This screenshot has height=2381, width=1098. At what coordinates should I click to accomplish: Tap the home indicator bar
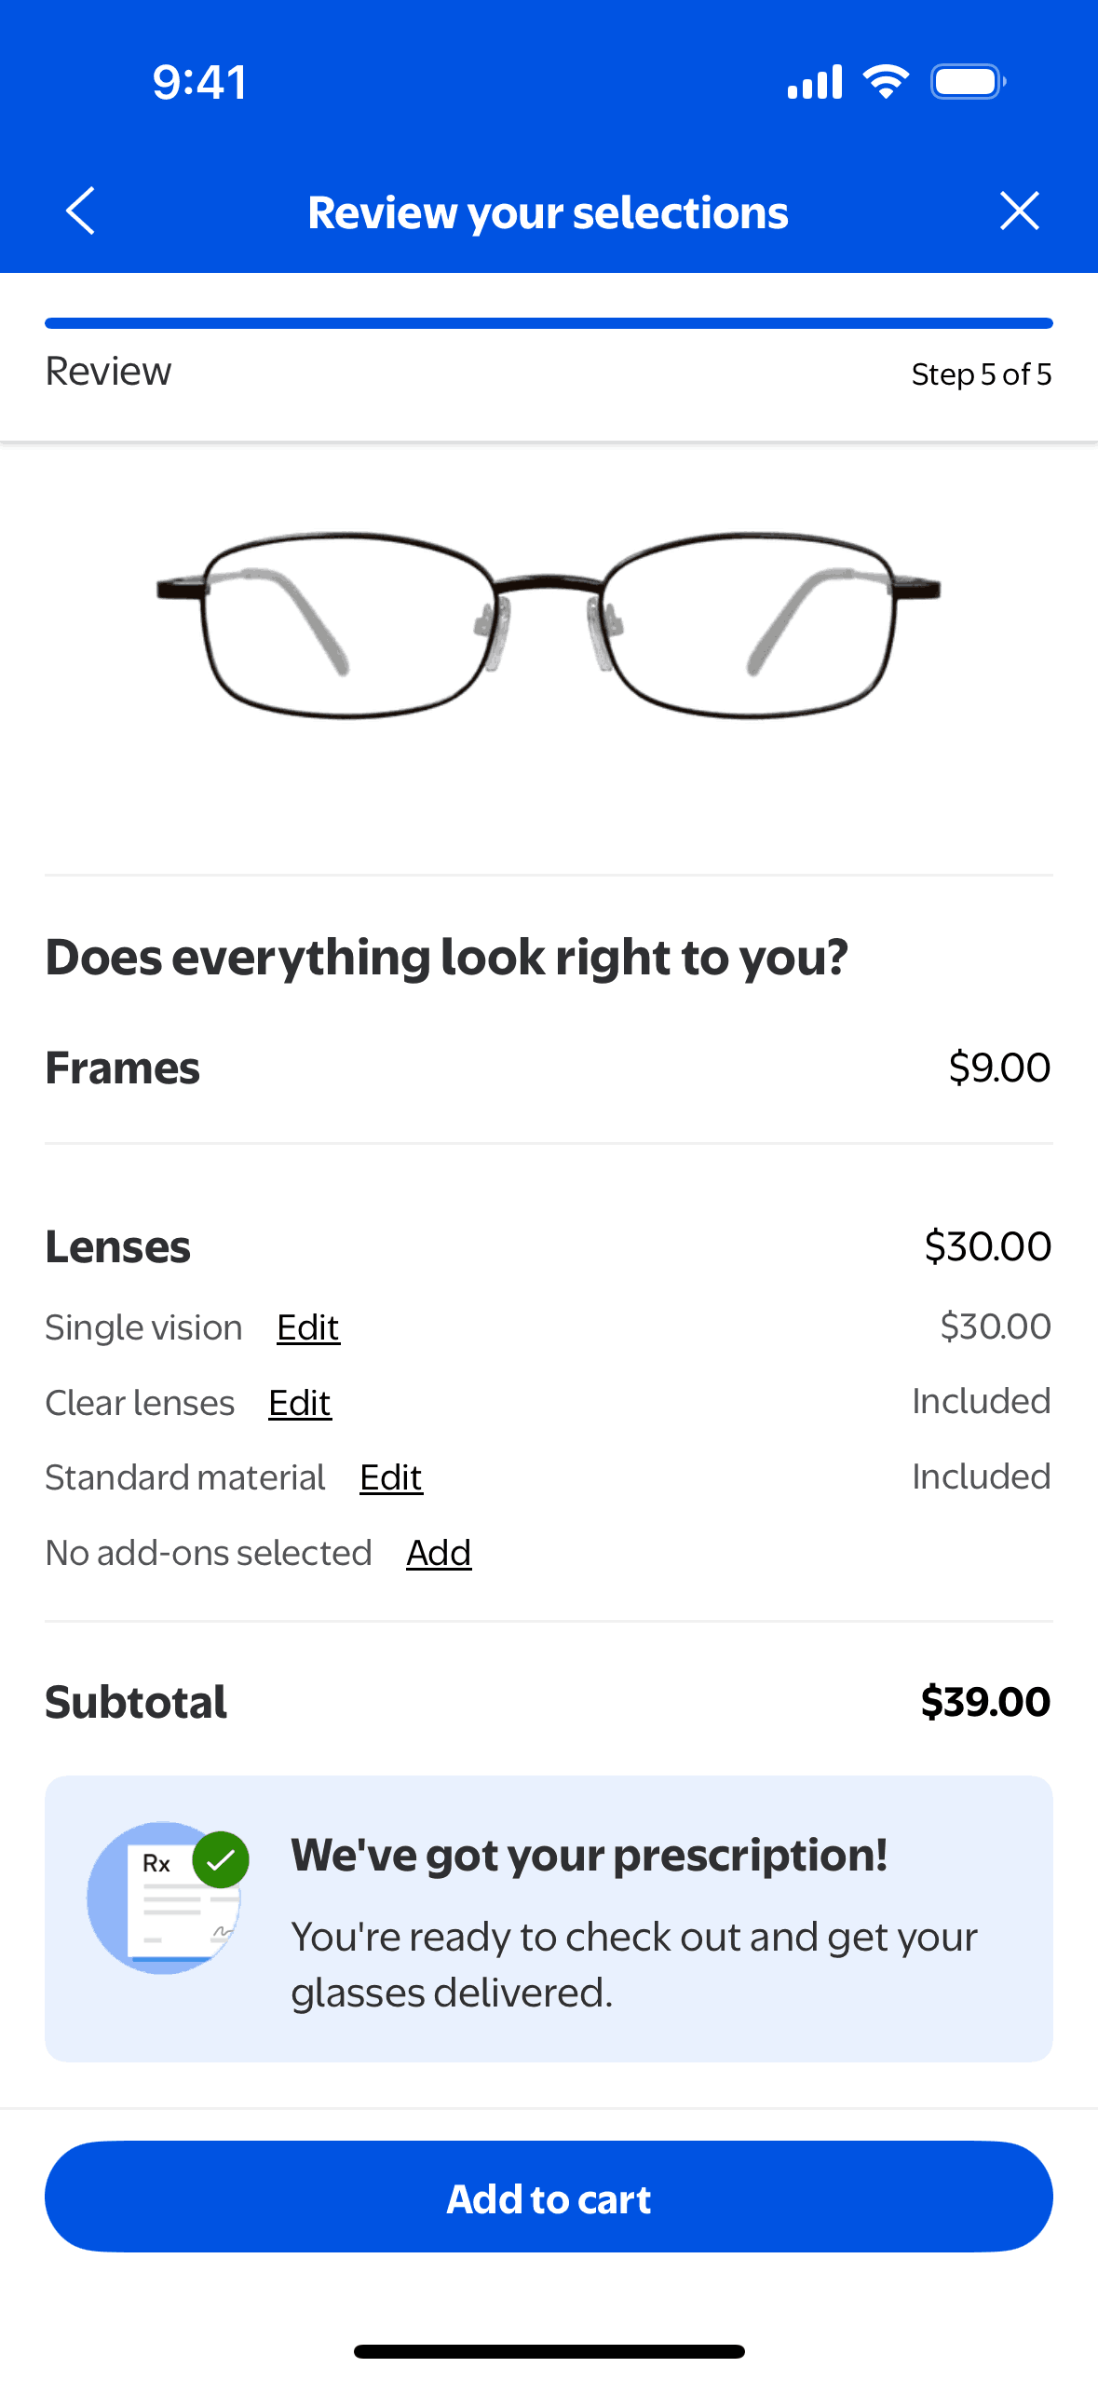[x=549, y=2351]
